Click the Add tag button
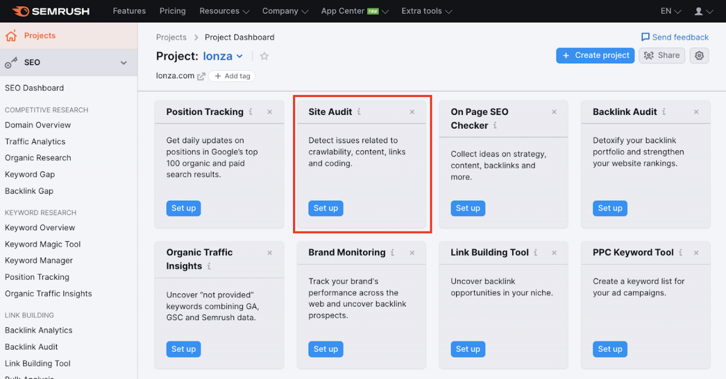The image size is (726, 379). pyautogui.click(x=232, y=76)
